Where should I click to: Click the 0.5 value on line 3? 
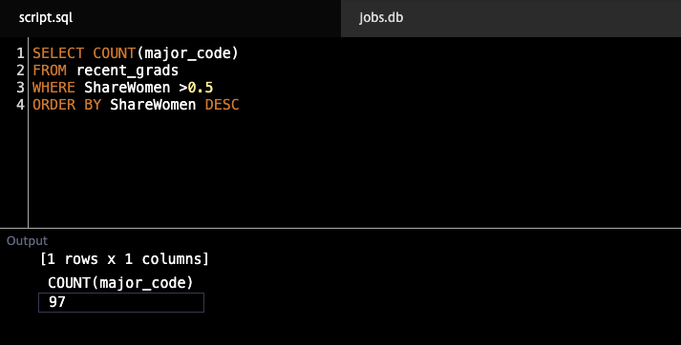[x=201, y=88]
